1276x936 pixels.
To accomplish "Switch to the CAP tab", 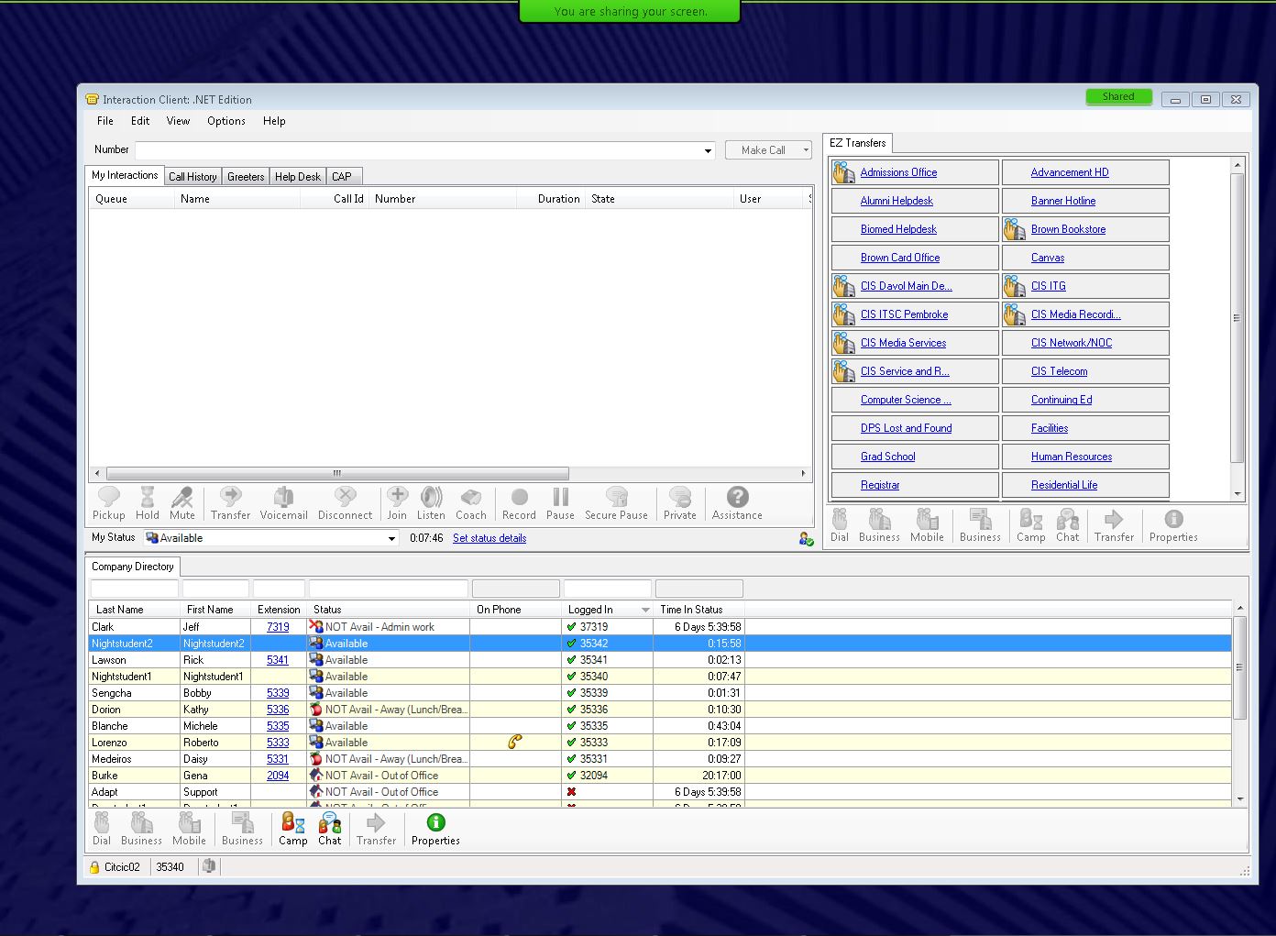I will pos(342,177).
